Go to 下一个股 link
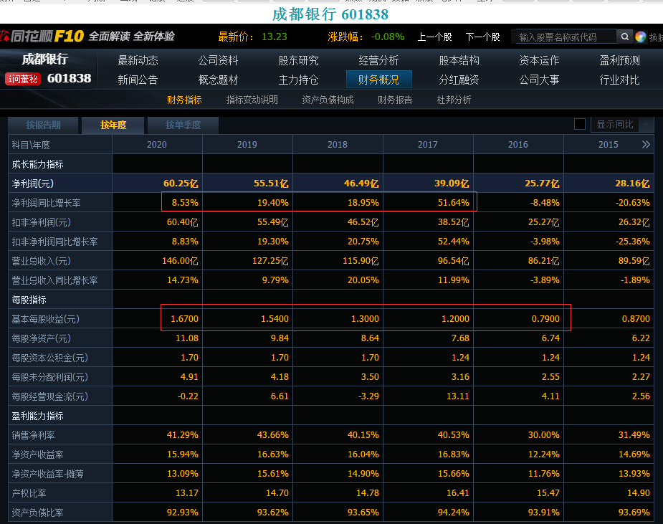The height and width of the screenshot is (524, 663). click(482, 37)
